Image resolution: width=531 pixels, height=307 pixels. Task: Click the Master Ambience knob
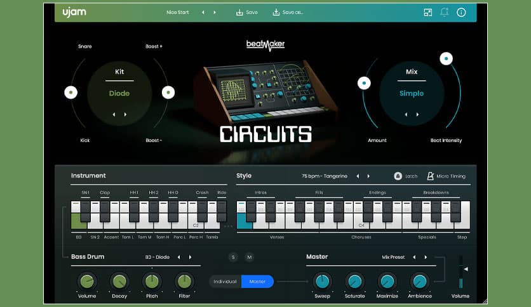(x=420, y=281)
